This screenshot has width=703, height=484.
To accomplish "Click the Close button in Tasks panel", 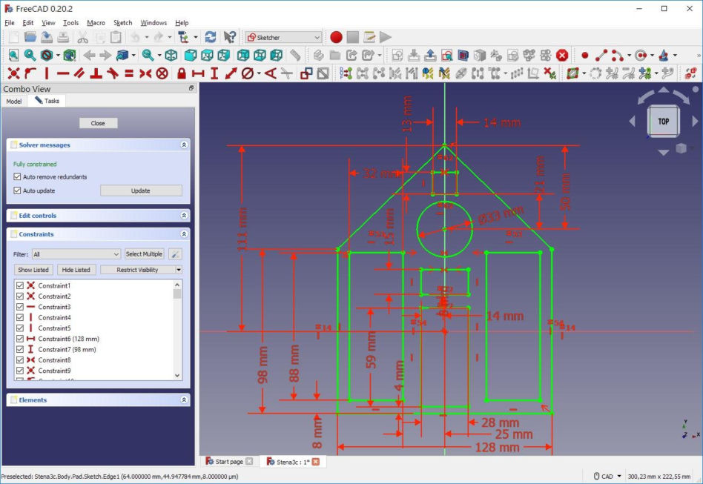I will tap(98, 123).
